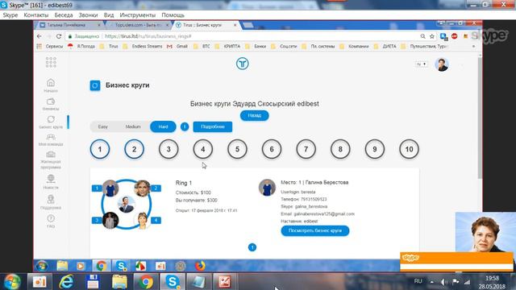This screenshot has height=290, width=516.
Task: Open Chrome from Windows taskbar
Action: pos(145,282)
